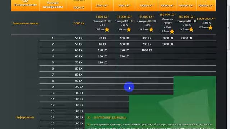The height and width of the screenshot is (129, 230).
Task: Click '70 LX' in row 1
Action: pos(102,38)
